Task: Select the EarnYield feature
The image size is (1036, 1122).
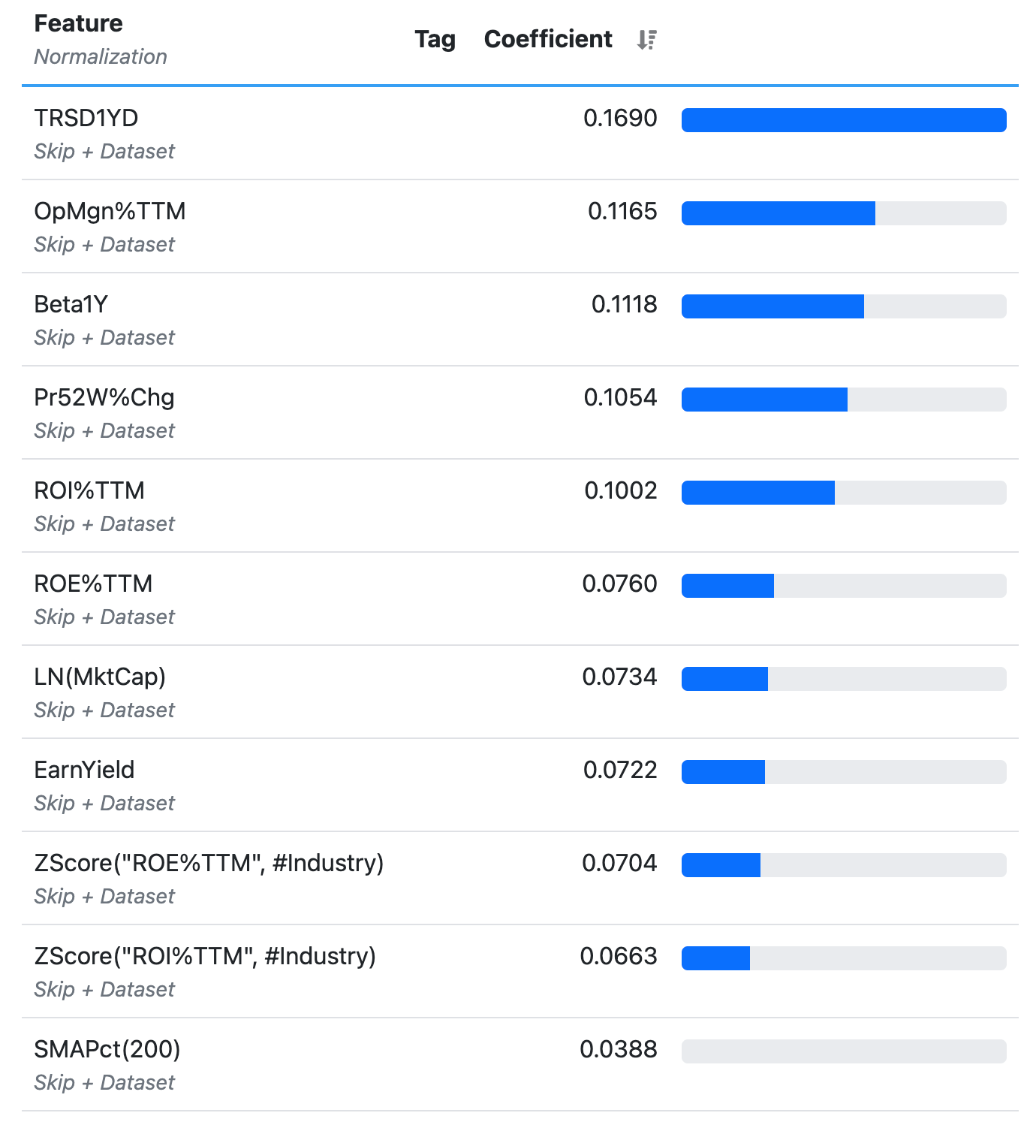Action: 84,771
